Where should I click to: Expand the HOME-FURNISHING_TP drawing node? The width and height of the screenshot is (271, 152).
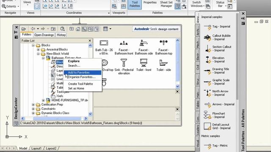(x=43, y=100)
